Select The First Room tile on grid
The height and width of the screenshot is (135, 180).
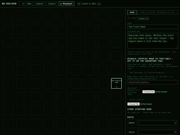click(116, 83)
